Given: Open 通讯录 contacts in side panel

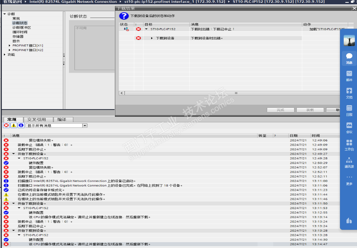Looking at the screenshot, I should coord(349,163).
